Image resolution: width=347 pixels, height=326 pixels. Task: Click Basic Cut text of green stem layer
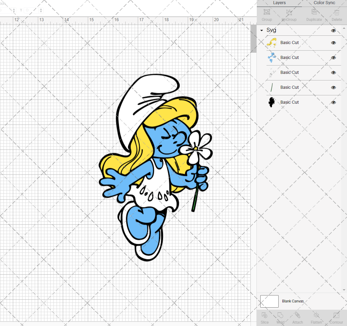pos(289,87)
